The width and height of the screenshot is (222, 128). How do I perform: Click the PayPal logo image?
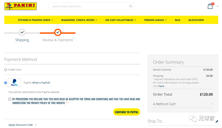[x=14, y=83]
